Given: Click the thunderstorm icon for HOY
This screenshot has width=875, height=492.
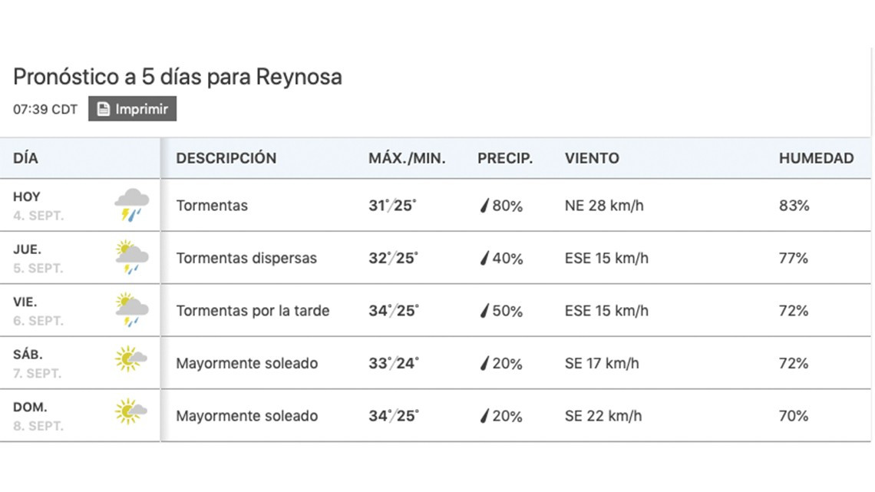Looking at the screenshot, I should 130,205.
